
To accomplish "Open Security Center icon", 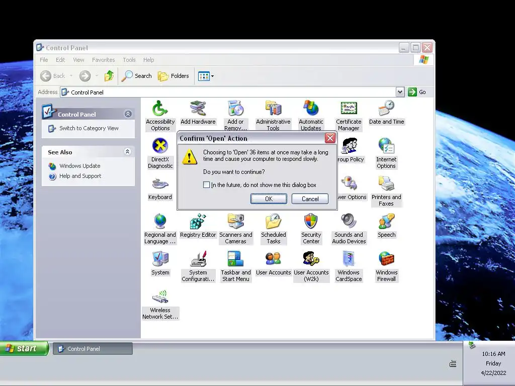I will (311, 229).
